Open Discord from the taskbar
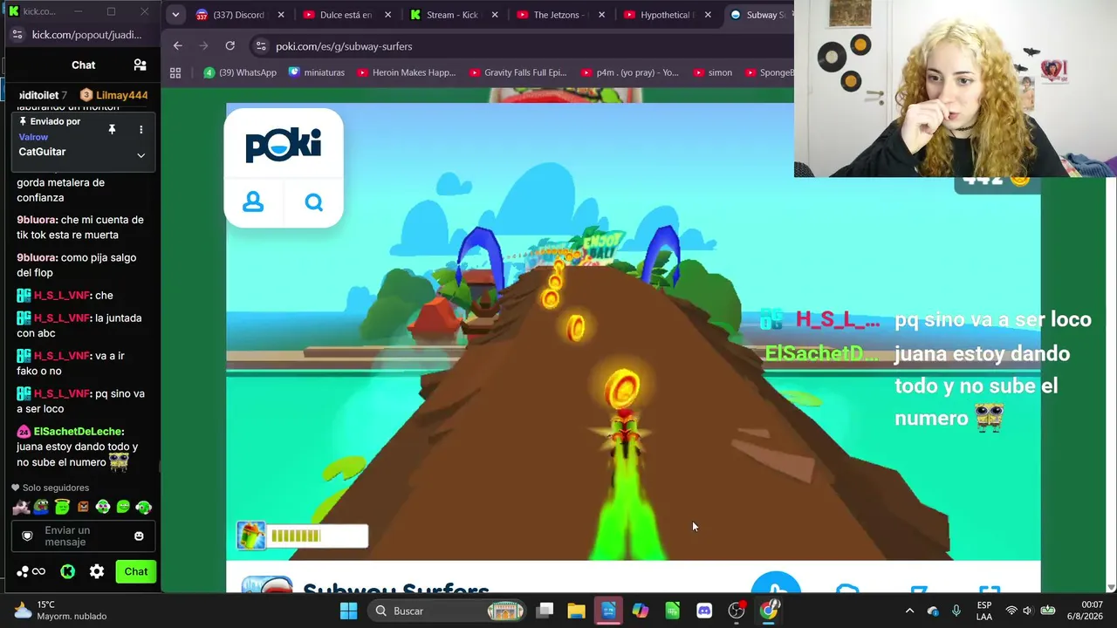This screenshot has height=628, width=1117. coord(704,611)
